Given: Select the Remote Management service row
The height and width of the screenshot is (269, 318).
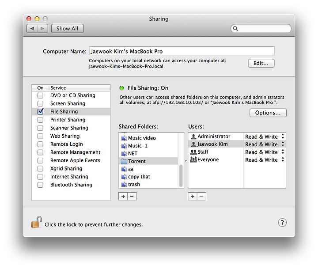Looking at the screenshot, I should tap(71, 152).
